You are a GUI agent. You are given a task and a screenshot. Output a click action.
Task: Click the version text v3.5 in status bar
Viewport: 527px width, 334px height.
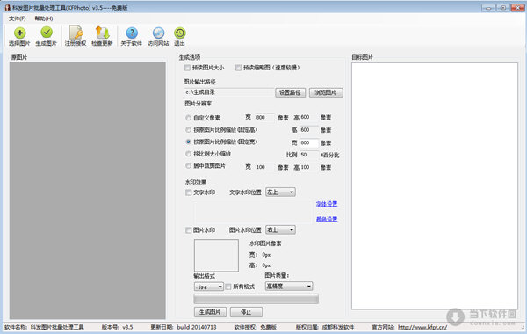tap(127, 327)
